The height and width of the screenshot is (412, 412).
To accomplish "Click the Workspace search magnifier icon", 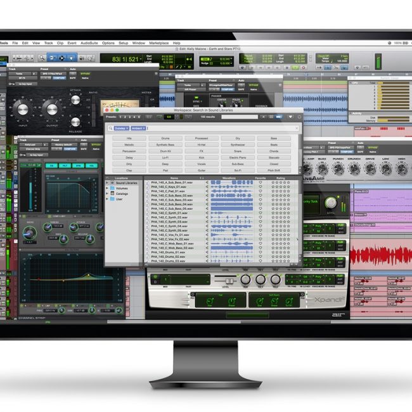I will (x=111, y=128).
